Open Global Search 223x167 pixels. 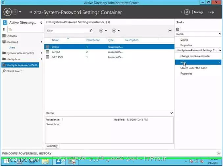coord(14,71)
